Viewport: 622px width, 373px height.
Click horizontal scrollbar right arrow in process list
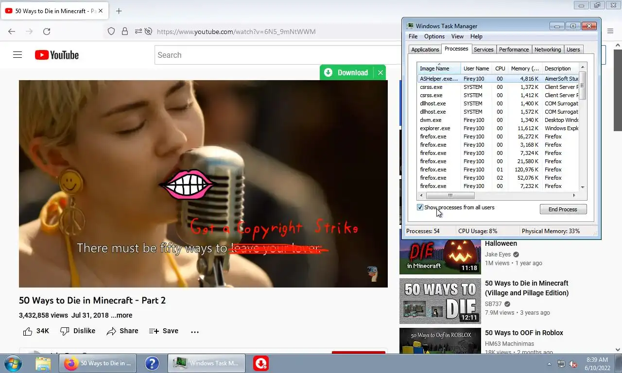574,195
